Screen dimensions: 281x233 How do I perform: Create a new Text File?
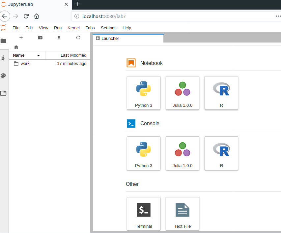click(183, 214)
